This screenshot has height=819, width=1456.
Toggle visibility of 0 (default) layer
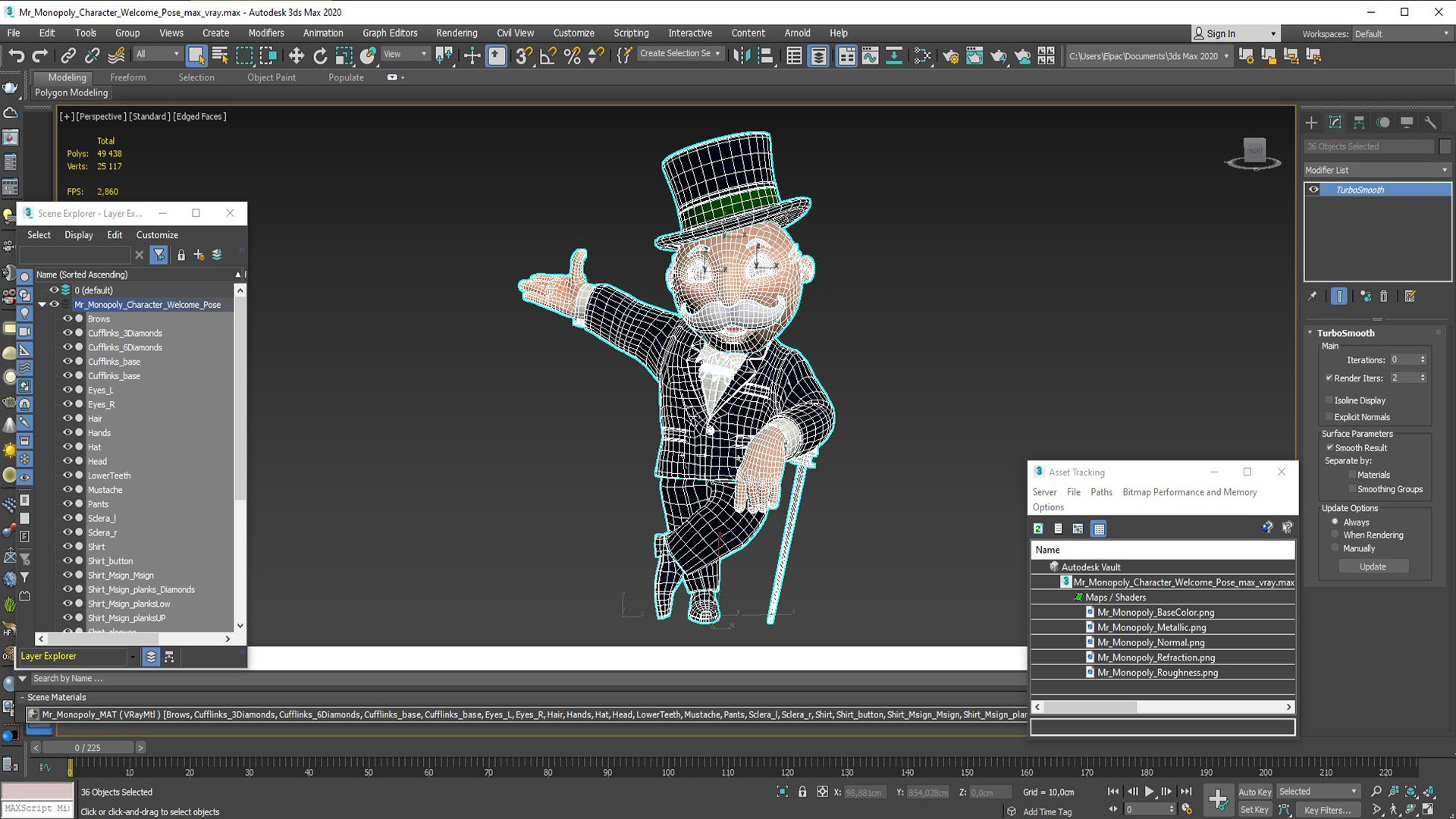[x=54, y=290]
